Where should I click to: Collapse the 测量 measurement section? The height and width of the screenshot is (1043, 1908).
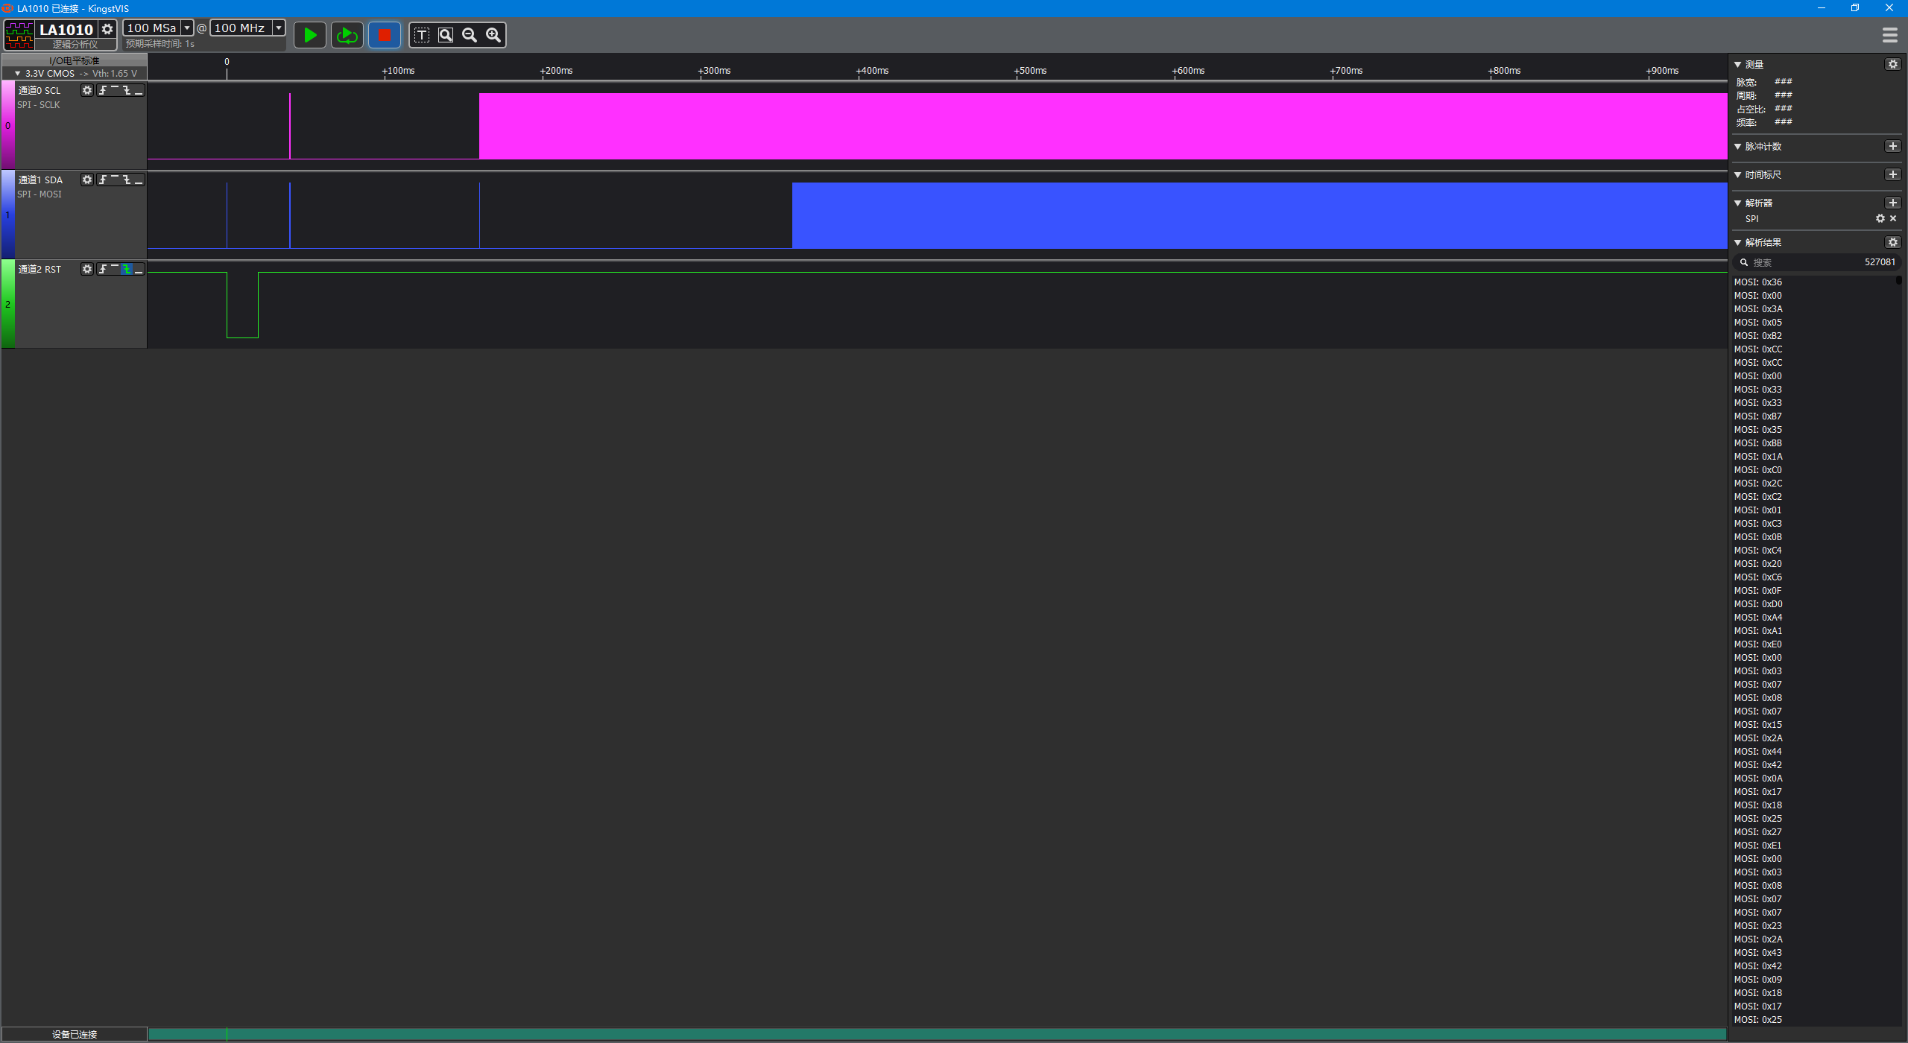tap(1738, 65)
